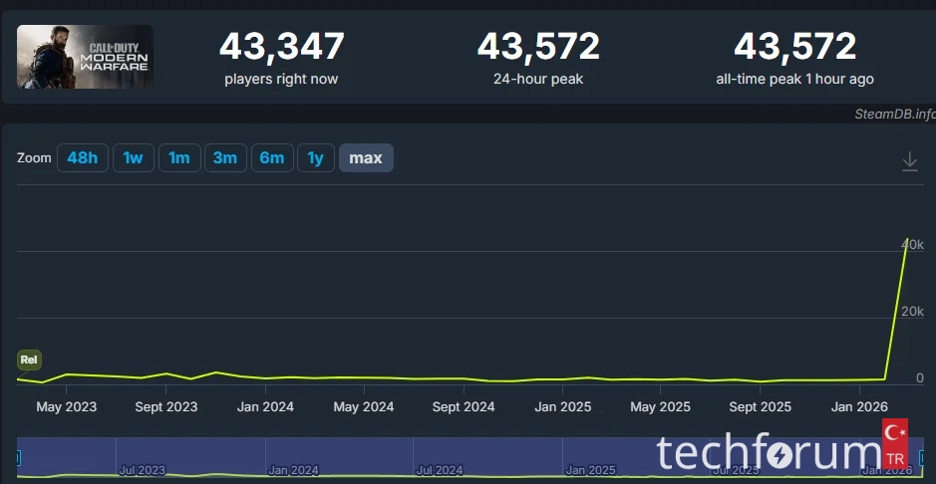936x484 pixels.
Task: Click the right navigator range handle
Action: pos(920,458)
